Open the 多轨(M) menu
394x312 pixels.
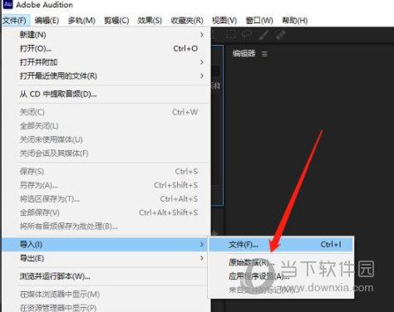coord(81,21)
